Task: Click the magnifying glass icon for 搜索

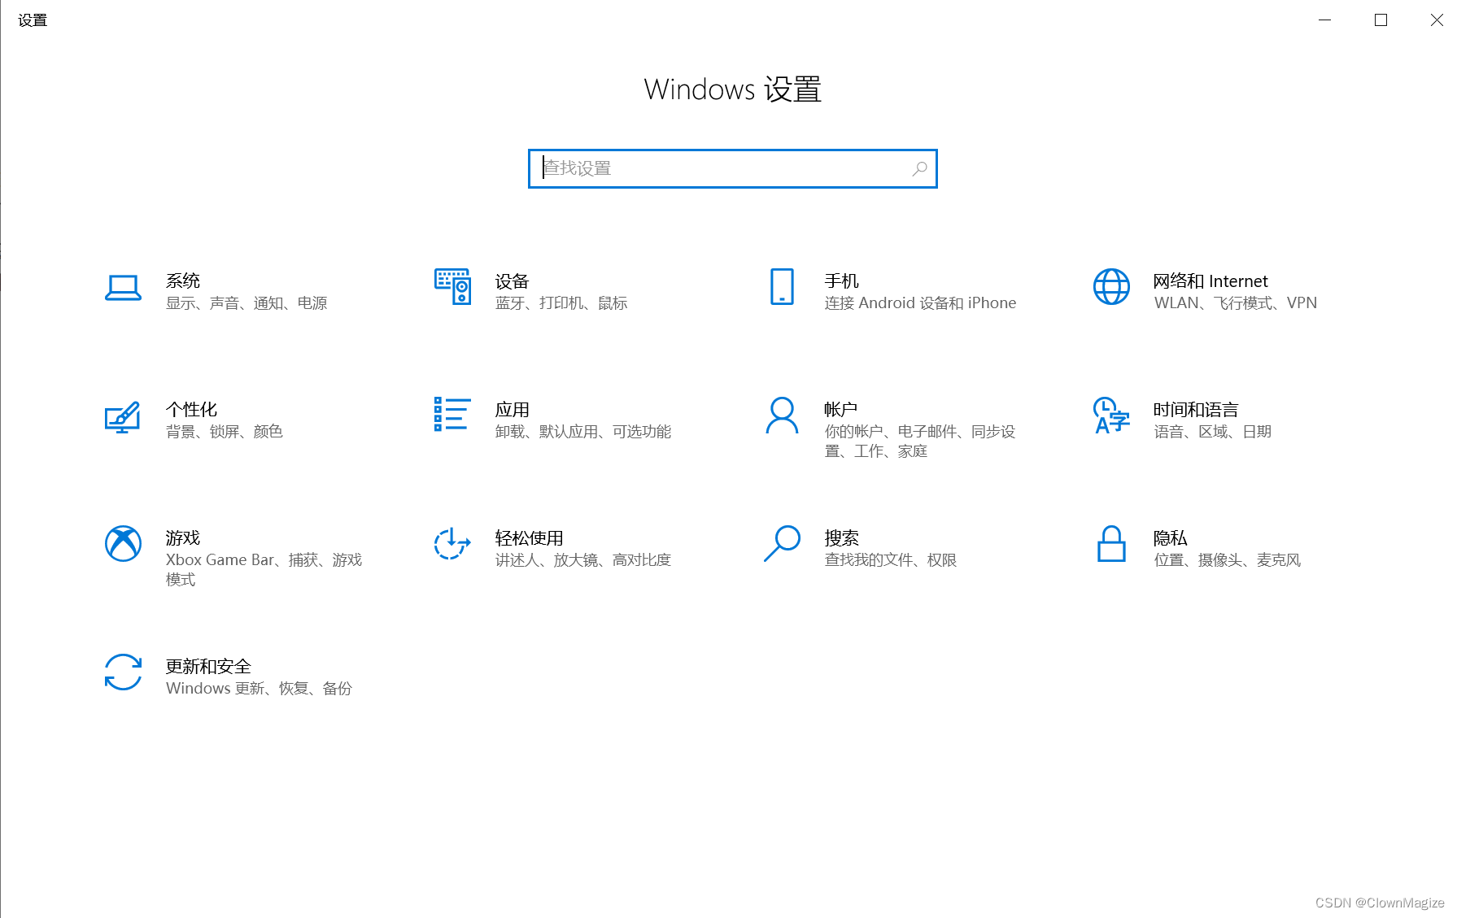Action: click(782, 543)
